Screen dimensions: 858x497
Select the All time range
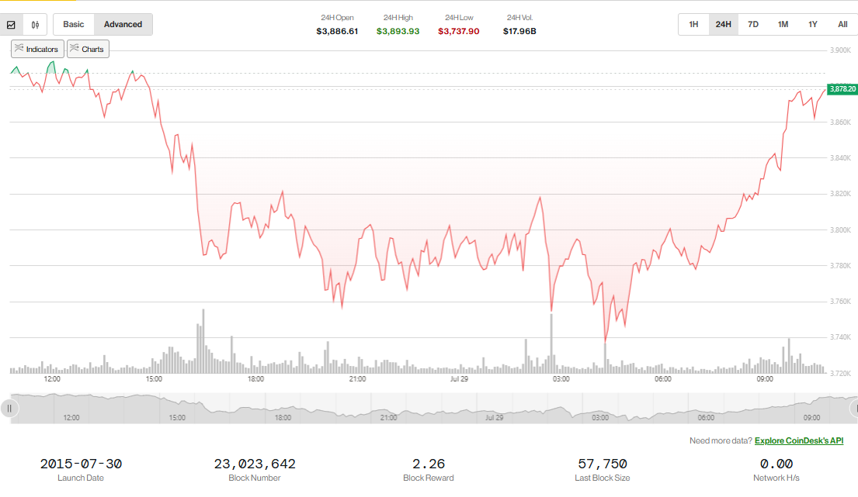842,25
